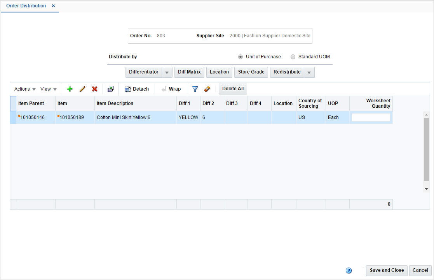Expand the Redistribute dropdown arrow
434x280 pixels.
pos(309,72)
